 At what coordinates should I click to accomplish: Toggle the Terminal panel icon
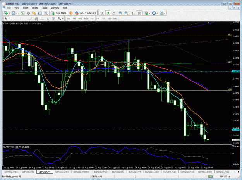(x=40, y=13)
